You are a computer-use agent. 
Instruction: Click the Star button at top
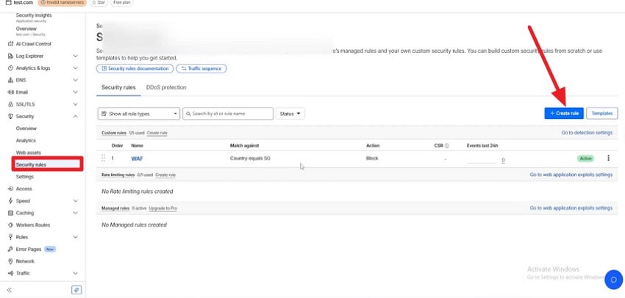coord(99,2)
